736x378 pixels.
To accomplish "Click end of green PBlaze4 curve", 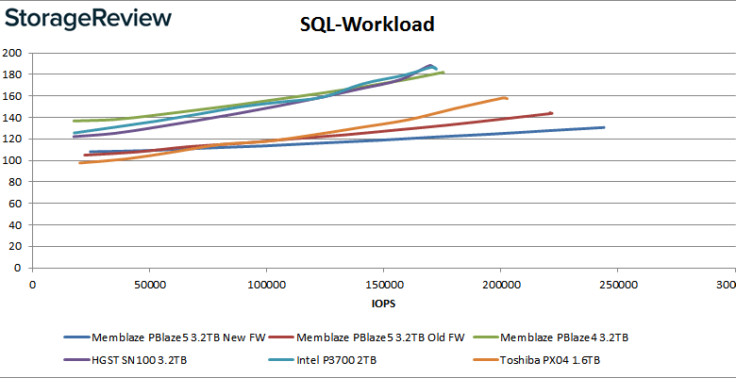I will 443,73.
